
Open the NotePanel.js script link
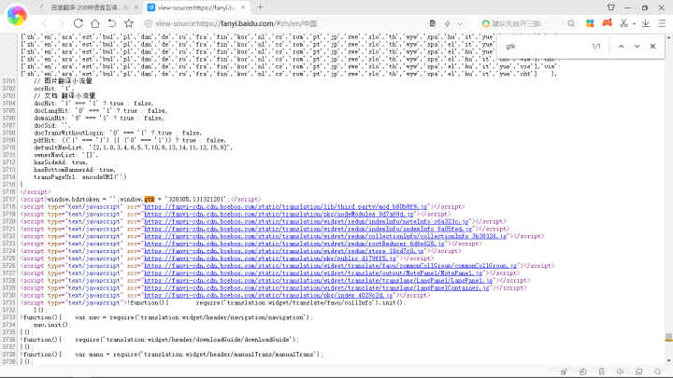313,273
